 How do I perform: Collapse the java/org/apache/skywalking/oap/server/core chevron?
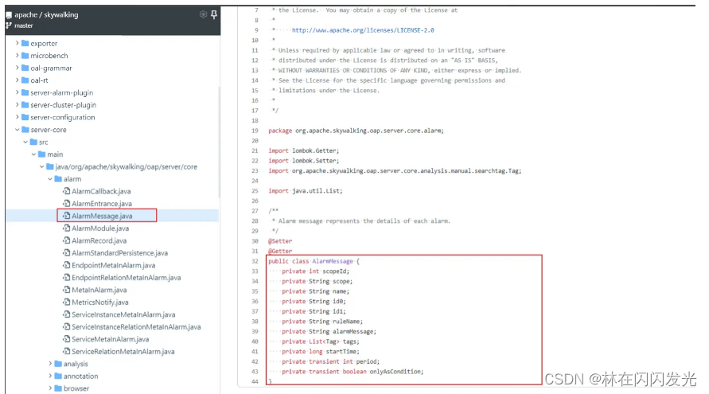41,166
